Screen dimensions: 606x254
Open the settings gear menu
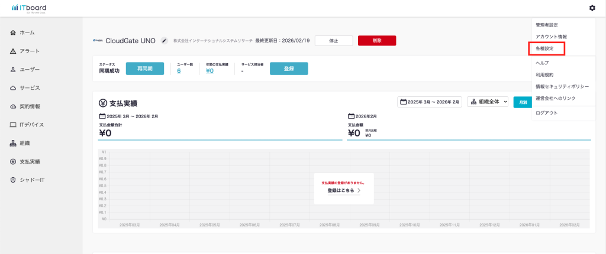click(x=592, y=8)
